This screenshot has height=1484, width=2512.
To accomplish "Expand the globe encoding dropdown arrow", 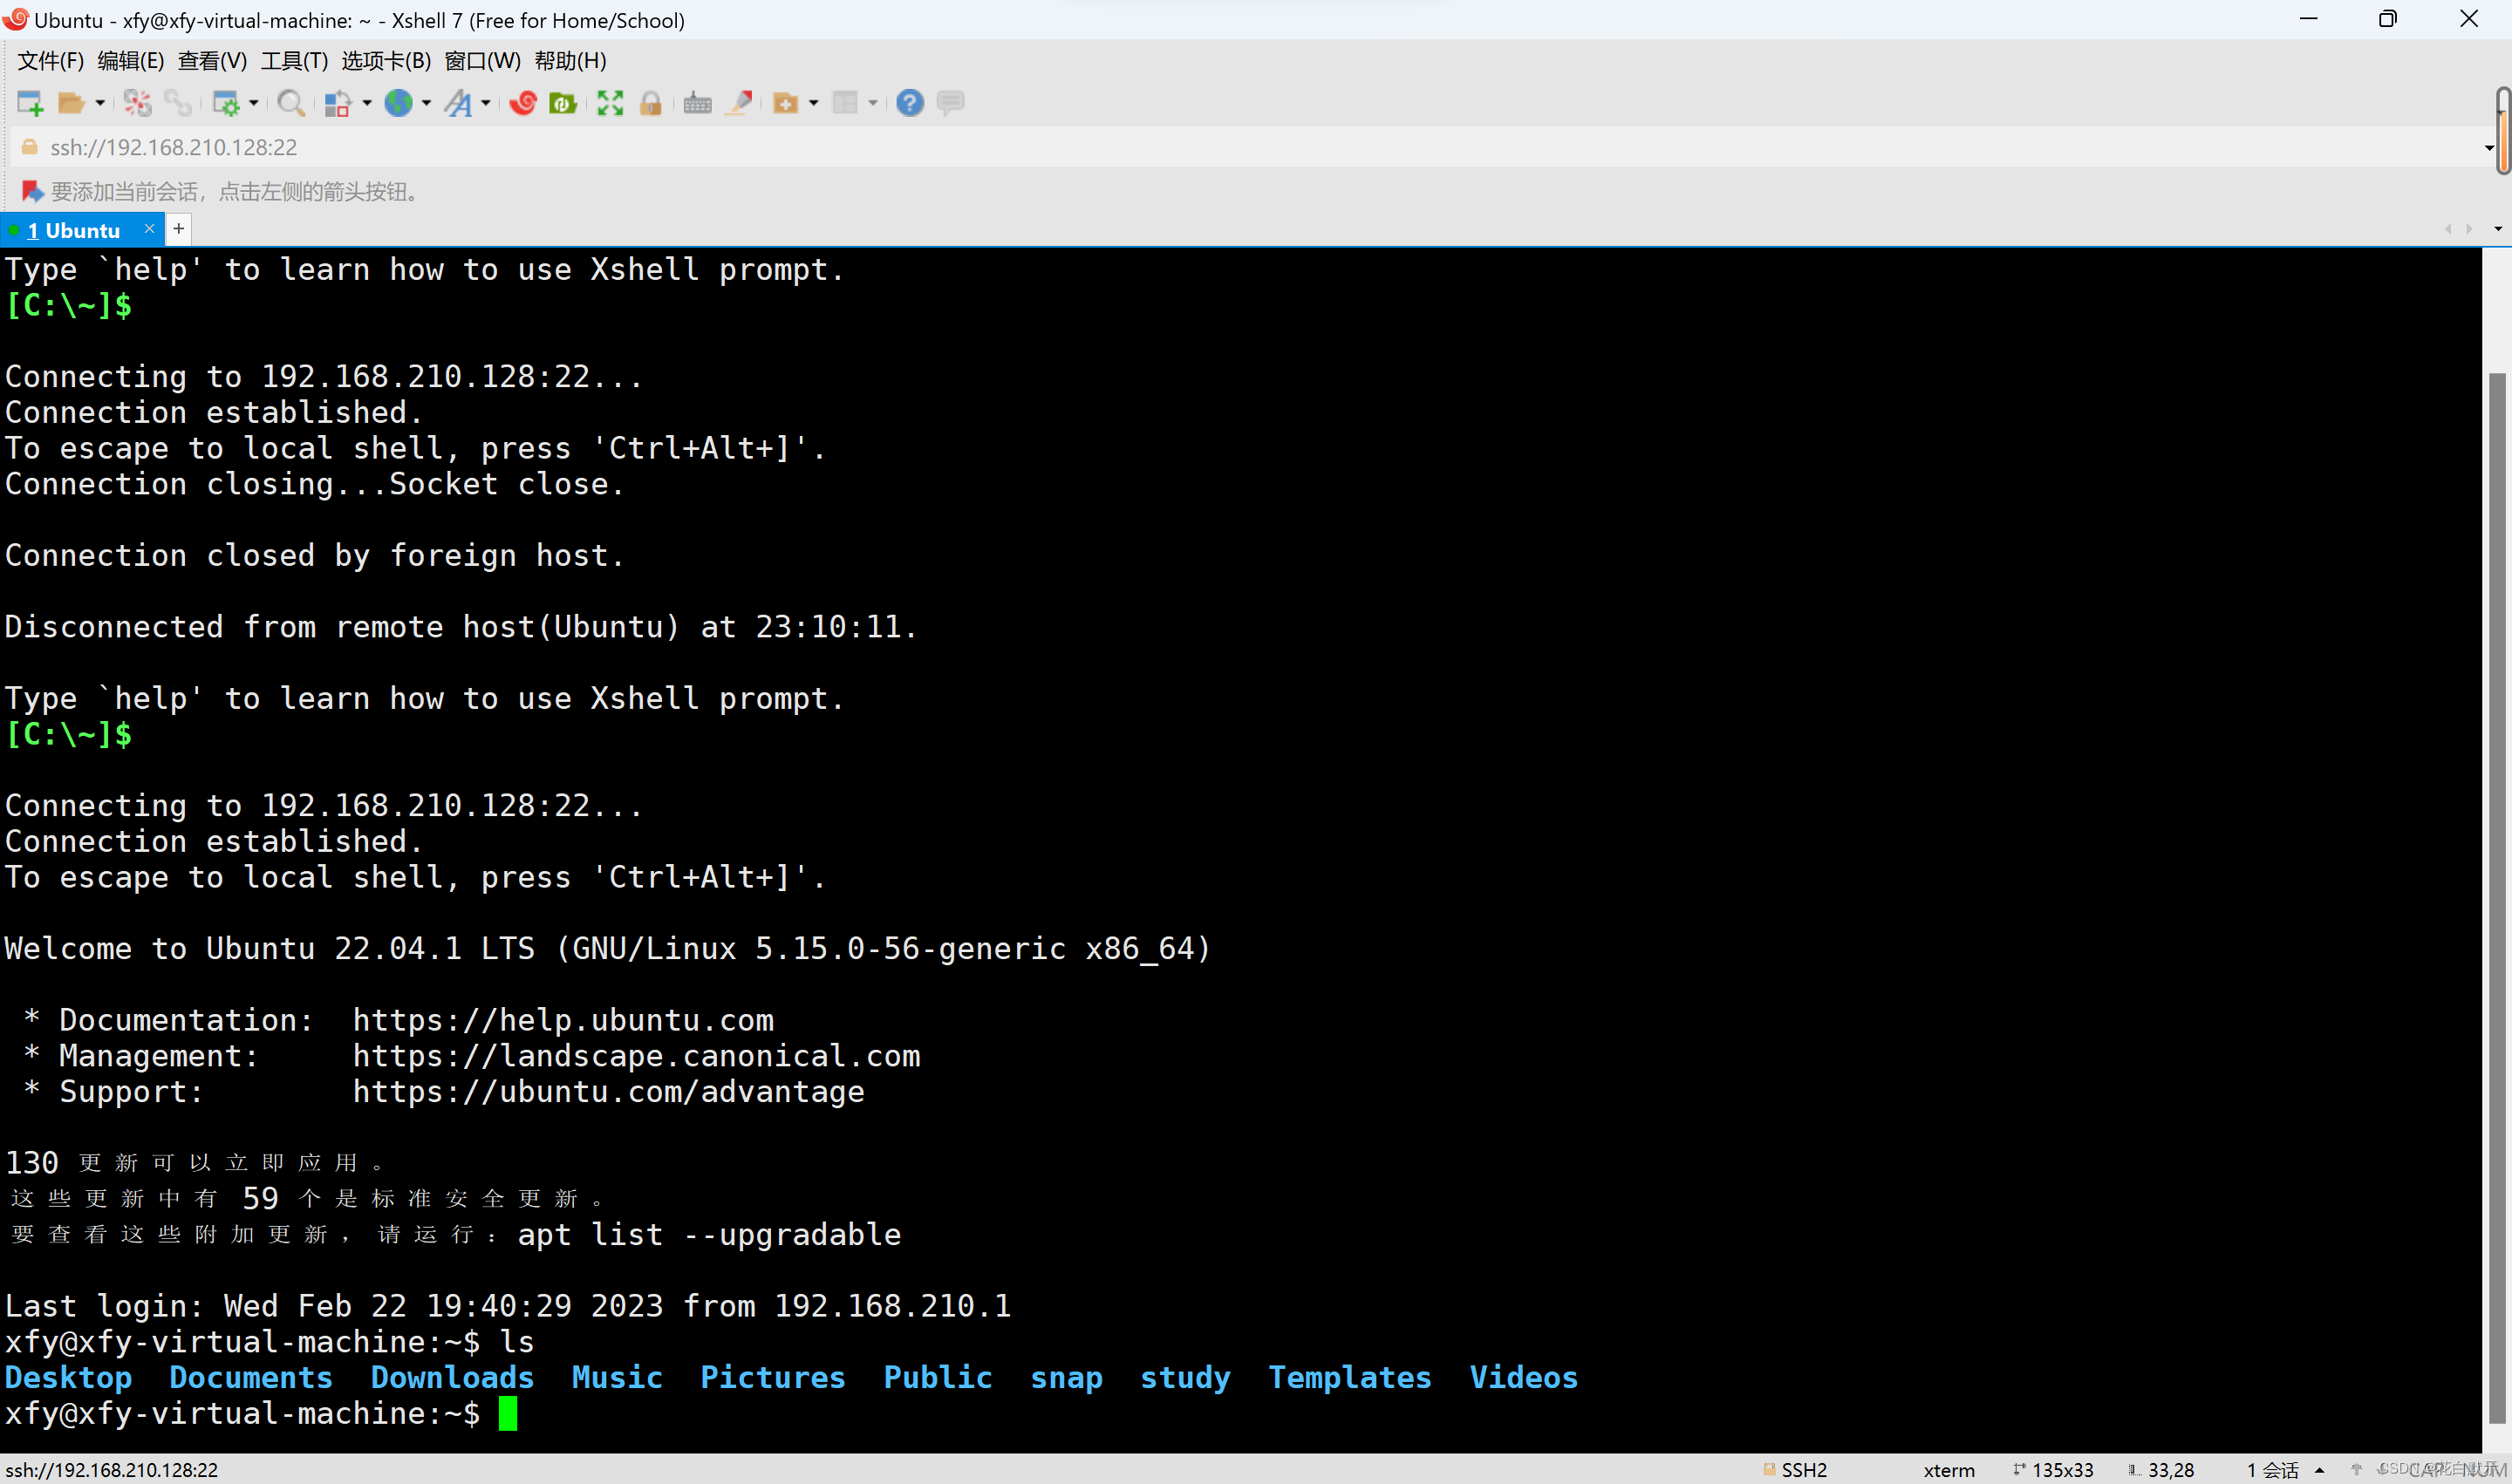I will 427,103.
